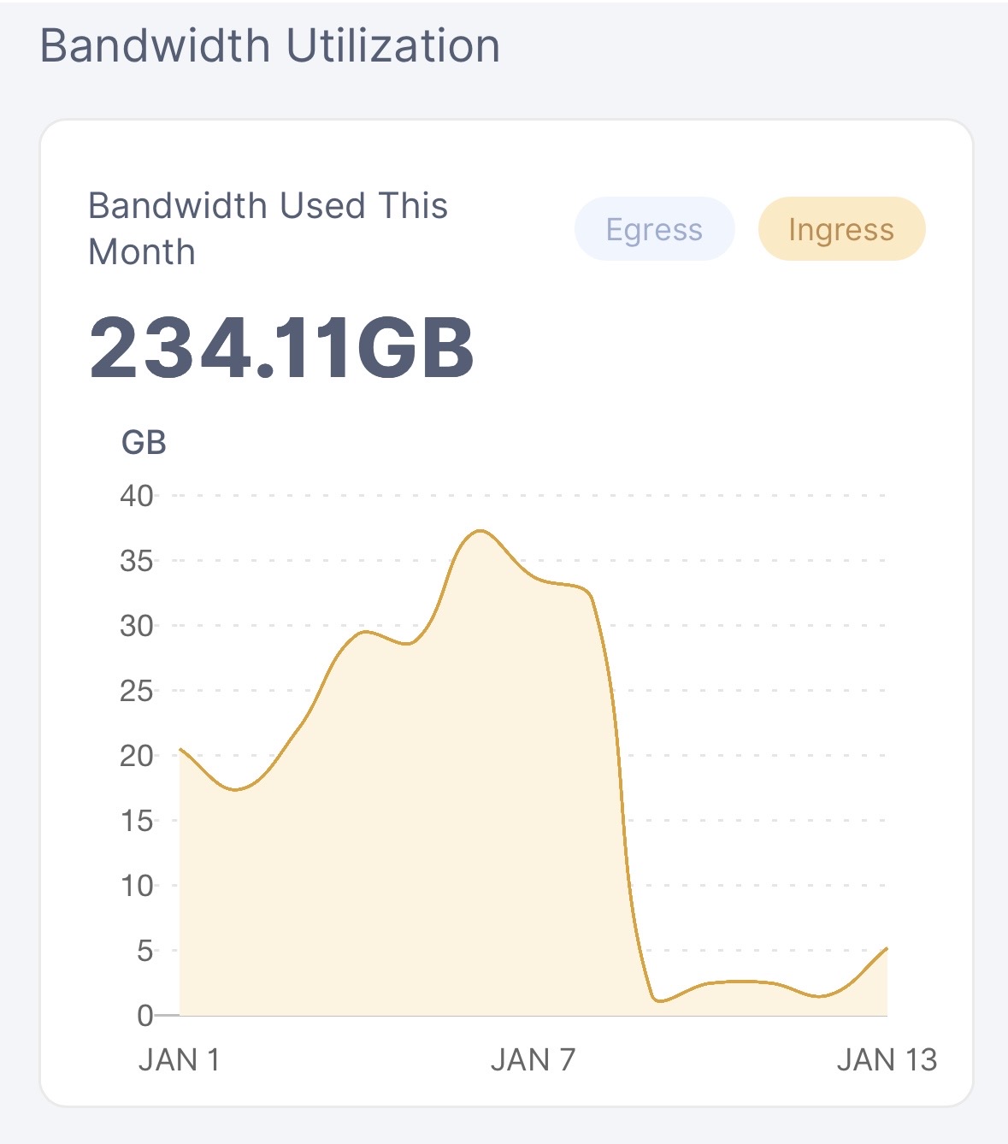Select the 30 y-axis label
Image resolution: width=1008 pixels, height=1144 pixels.
pyautogui.click(x=137, y=626)
